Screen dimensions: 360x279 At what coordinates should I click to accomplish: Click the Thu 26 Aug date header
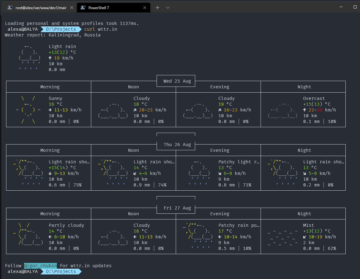[x=177, y=145]
